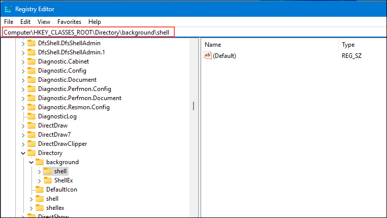Click the ShellEx folder icon under background
The height and width of the screenshot is (218, 387).
tap(48, 180)
